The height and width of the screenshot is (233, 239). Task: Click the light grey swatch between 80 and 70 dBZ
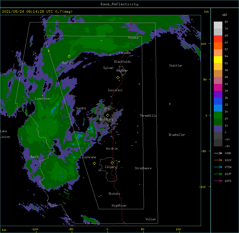(218, 25)
